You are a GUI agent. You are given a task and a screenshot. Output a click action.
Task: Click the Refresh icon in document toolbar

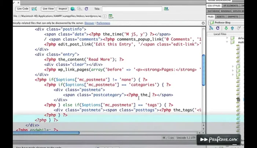86,9
